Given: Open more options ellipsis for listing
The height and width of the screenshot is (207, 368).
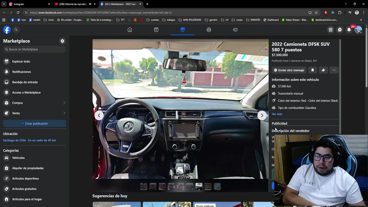Looking at the screenshot, I should pos(334,70).
